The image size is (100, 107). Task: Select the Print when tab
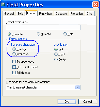45,14
